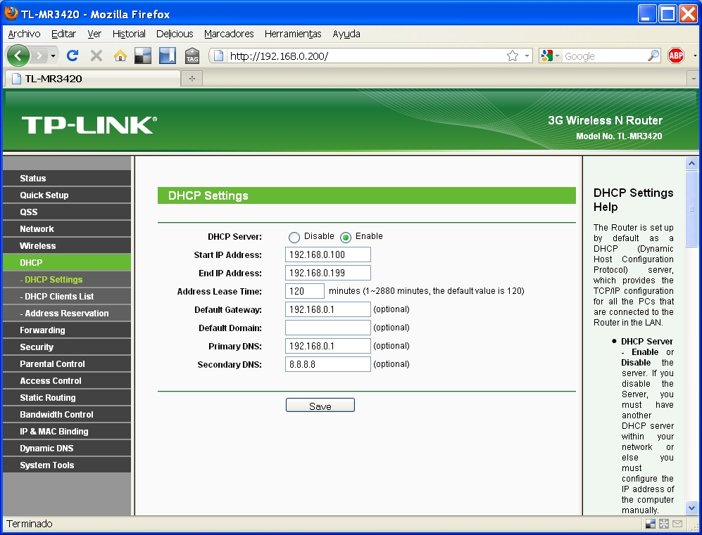Expand the Network sidebar section
The width and height of the screenshot is (702, 535).
tap(67, 229)
